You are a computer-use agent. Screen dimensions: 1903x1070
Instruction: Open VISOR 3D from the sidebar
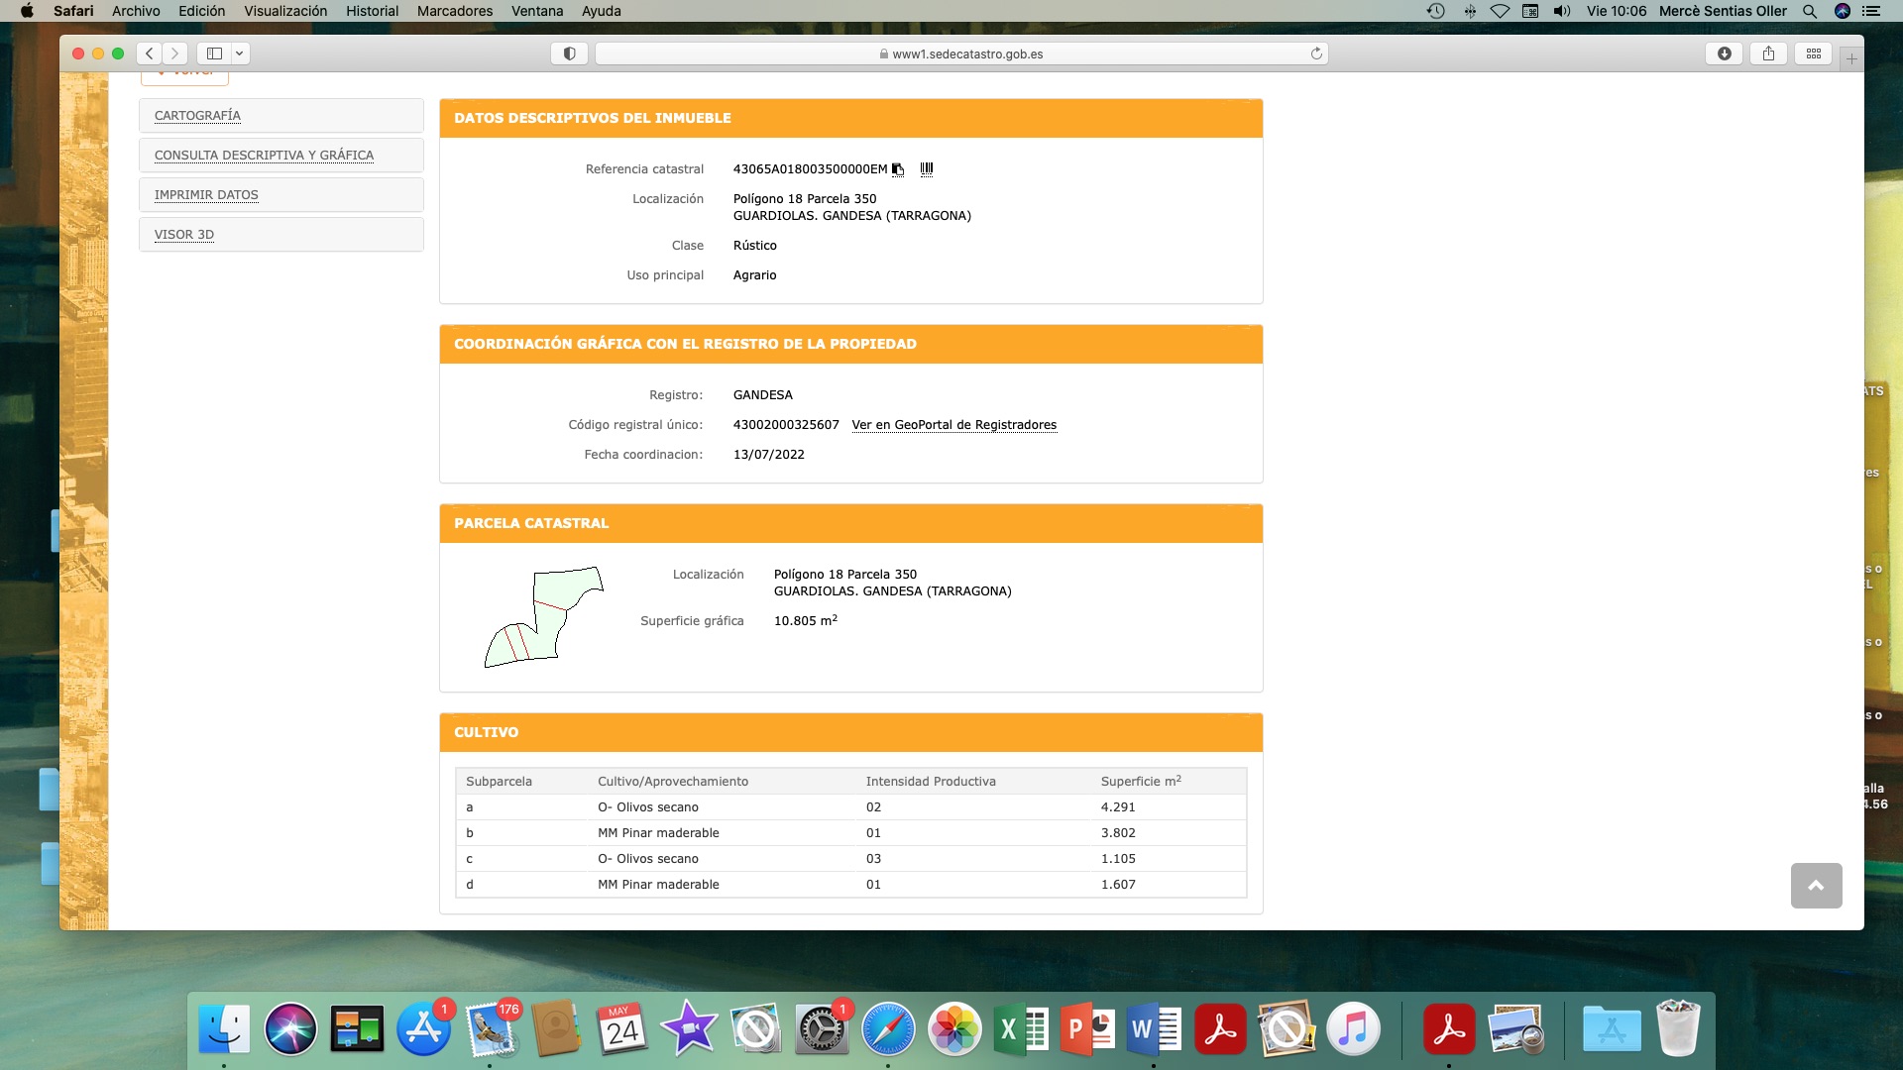pyautogui.click(x=184, y=235)
